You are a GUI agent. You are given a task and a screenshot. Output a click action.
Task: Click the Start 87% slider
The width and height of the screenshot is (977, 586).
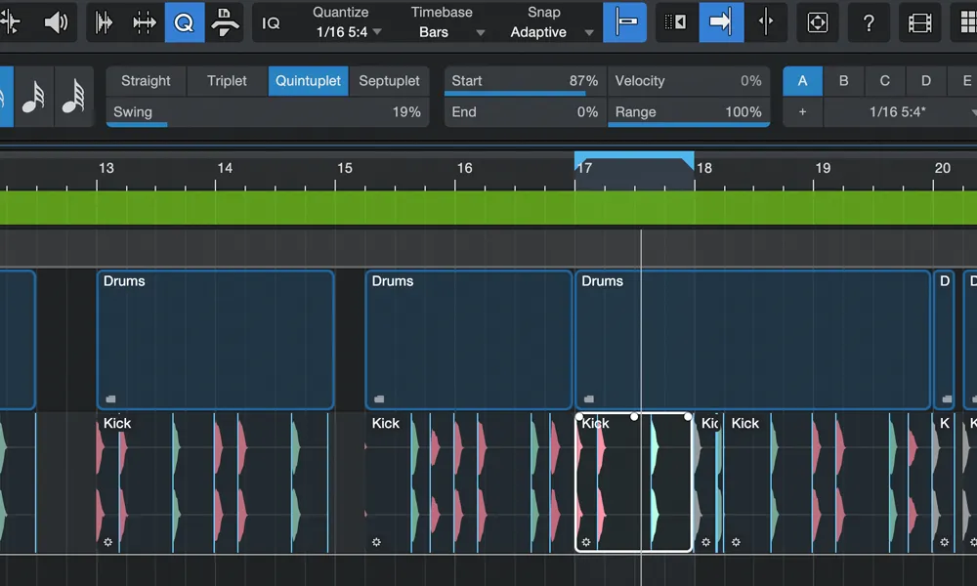(525, 81)
